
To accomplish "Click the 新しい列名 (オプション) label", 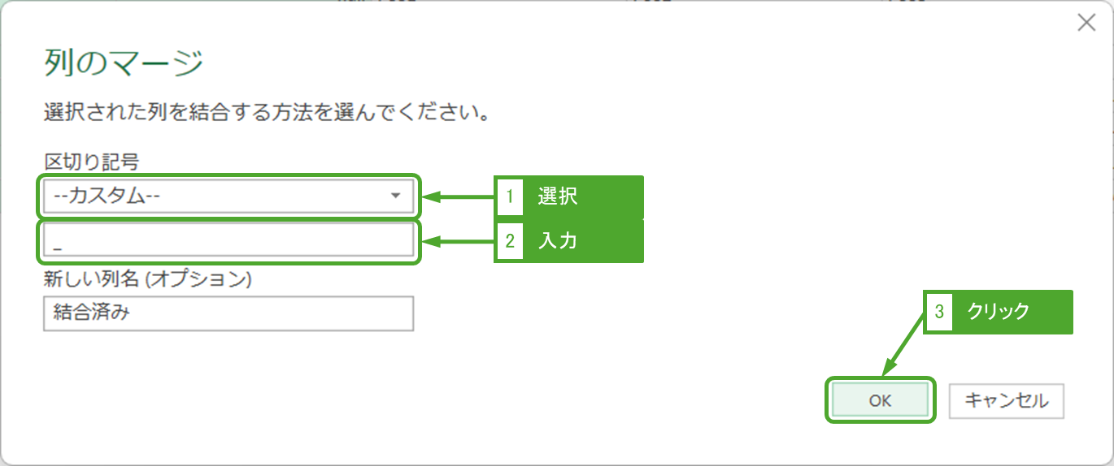I will 147,279.
